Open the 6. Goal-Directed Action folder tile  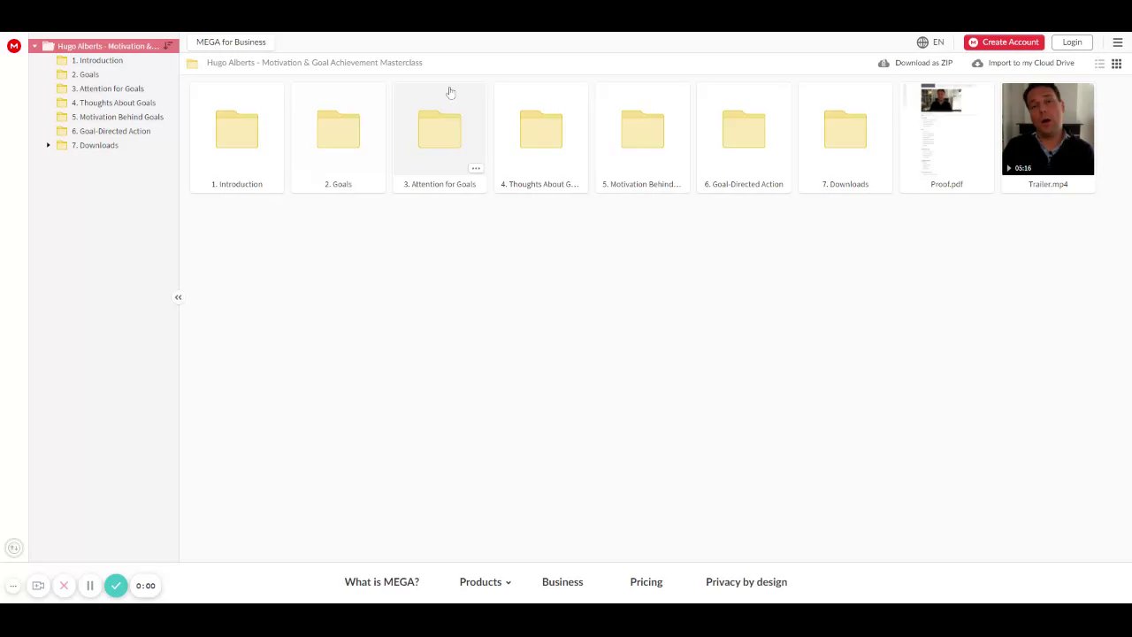pyautogui.click(x=744, y=138)
